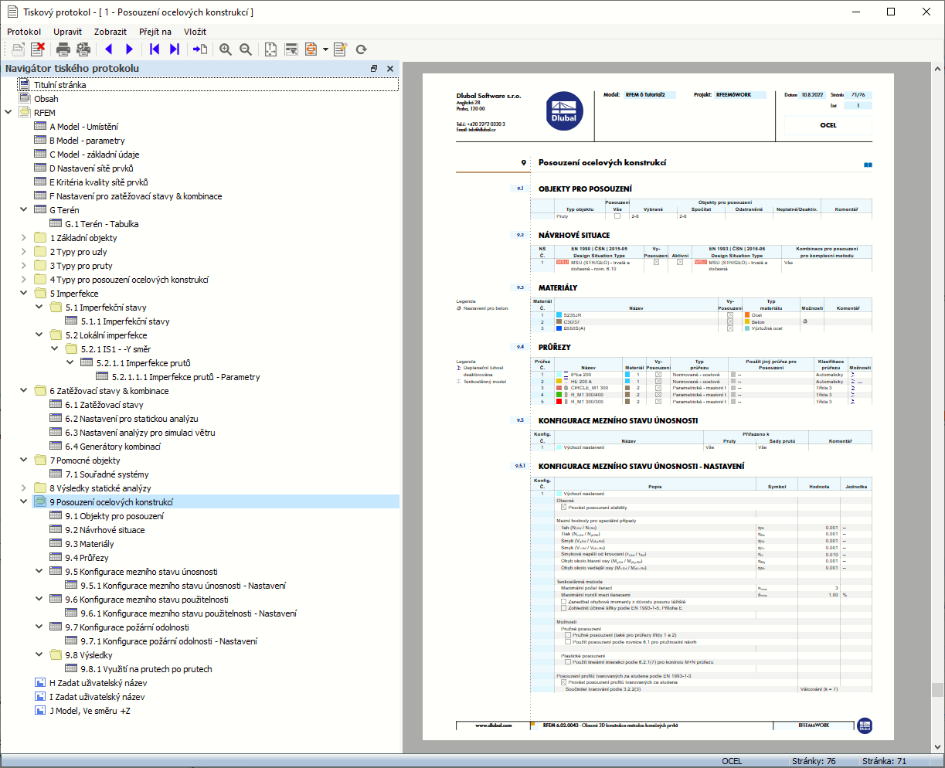Go to previous page with left arrow
The width and height of the screenshot is (945, 768).
point(109,49)
